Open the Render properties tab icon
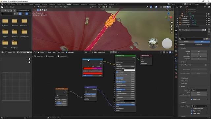The height and width of the screenshot is (119, 211). (x=176, y=34)
